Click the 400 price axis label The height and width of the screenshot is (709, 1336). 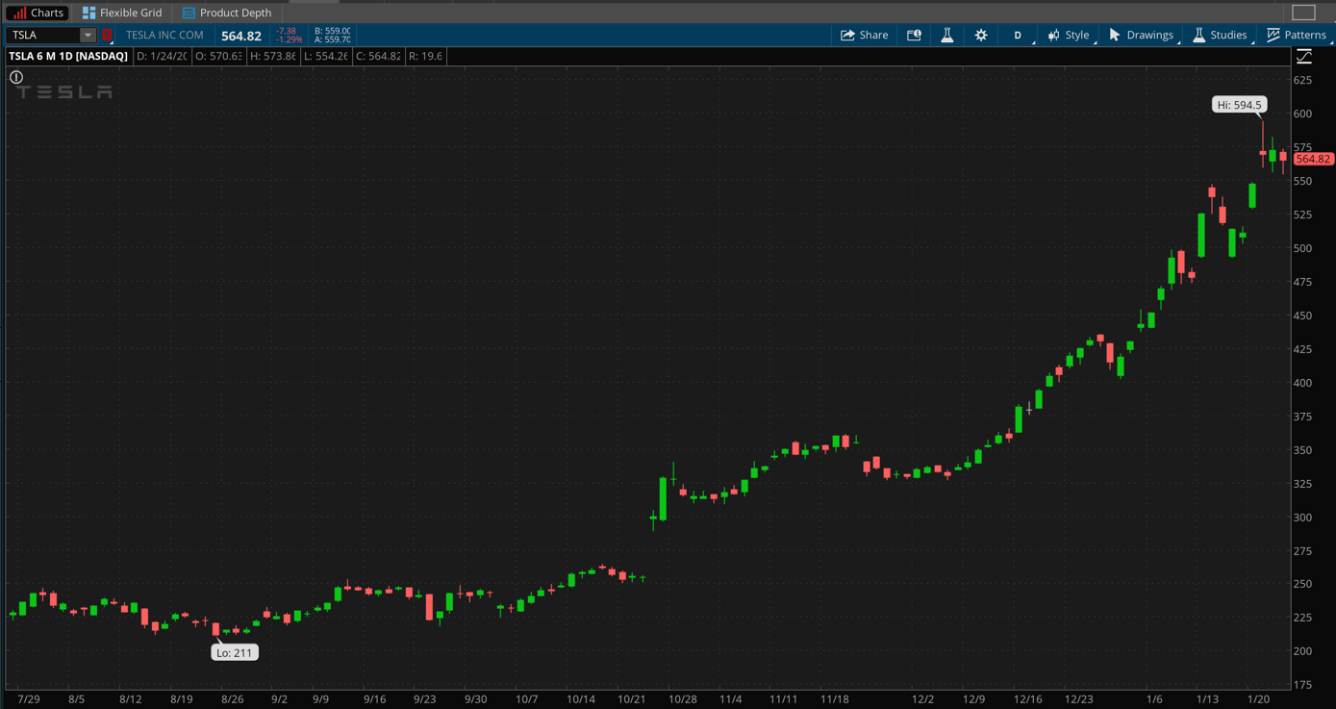[x=1302, y=383]
